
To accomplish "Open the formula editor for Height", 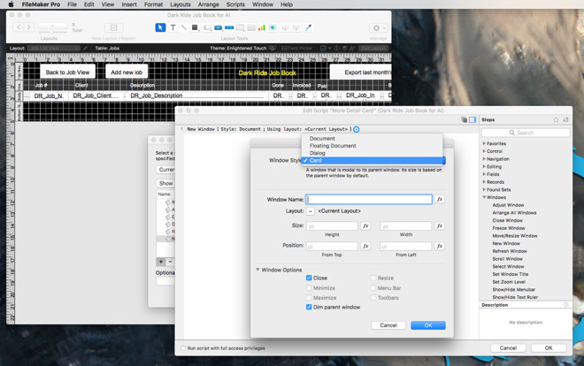I will click(365, 225).
